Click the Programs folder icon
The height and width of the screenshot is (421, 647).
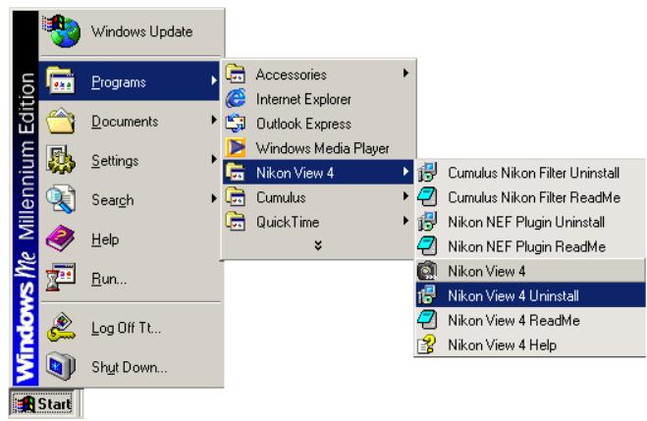(61, 80)
